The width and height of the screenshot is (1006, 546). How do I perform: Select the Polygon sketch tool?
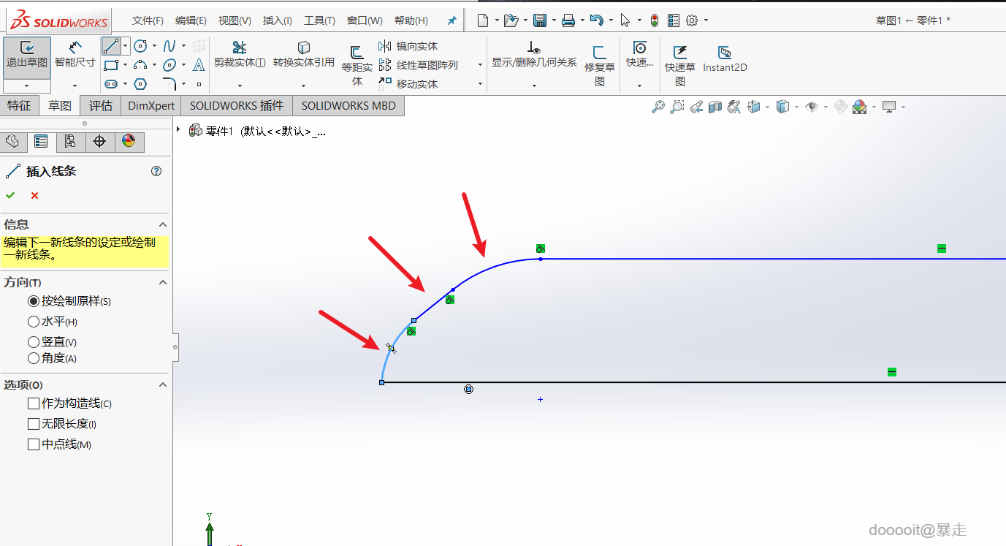[x=141, y=84]
